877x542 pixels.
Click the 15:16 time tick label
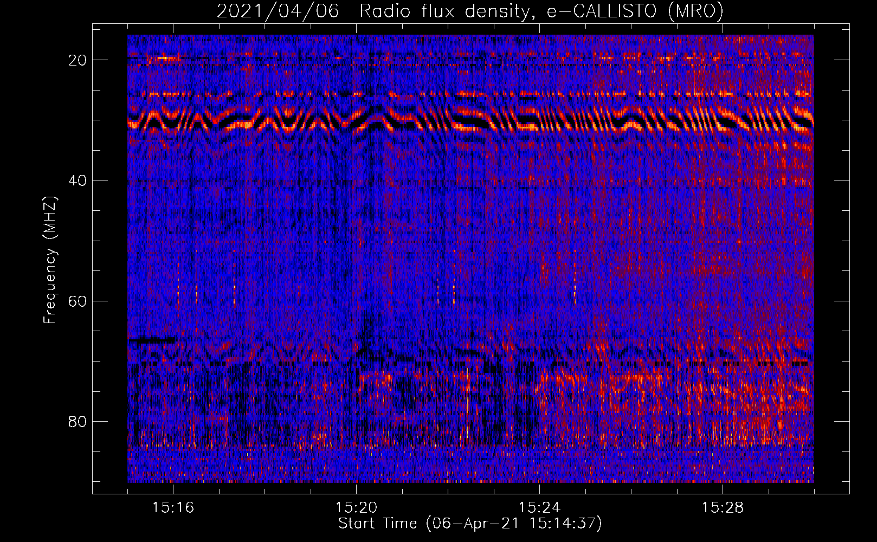coord(173,507)
